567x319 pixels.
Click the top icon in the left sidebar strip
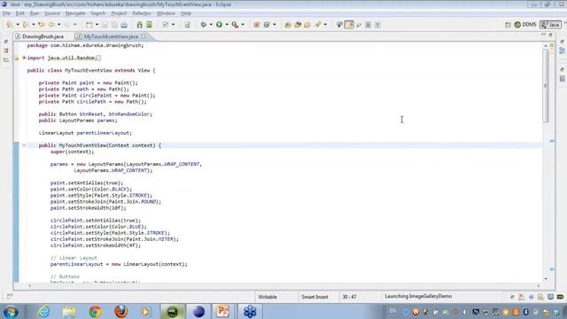pos(6,42)
